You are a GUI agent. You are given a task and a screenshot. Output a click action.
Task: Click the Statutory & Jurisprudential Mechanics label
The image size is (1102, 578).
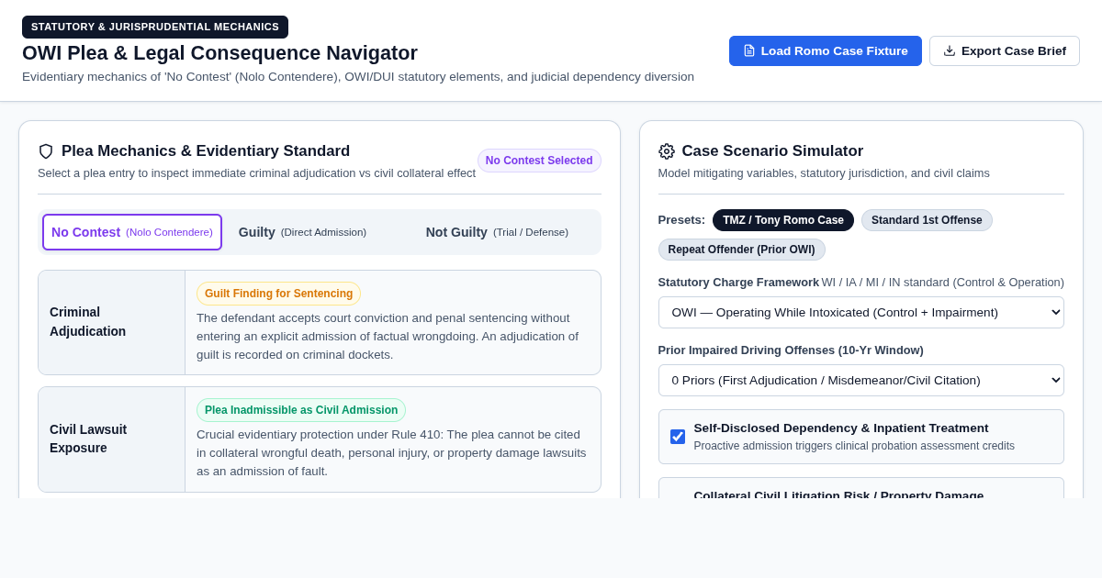point(155,27)
